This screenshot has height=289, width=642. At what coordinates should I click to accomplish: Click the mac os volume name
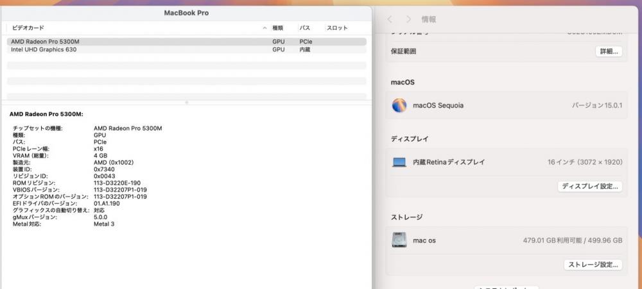click(424, 240)
